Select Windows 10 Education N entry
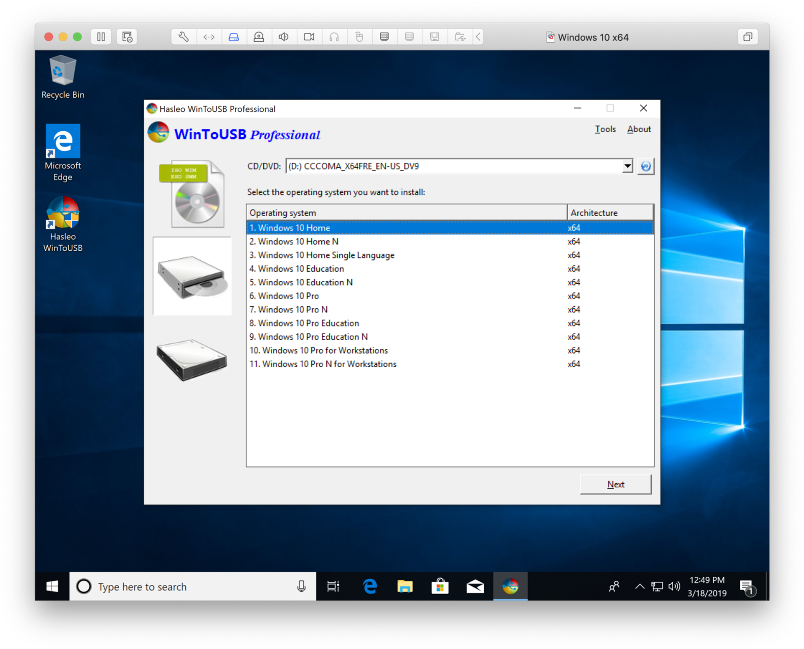 pos(305,282)
